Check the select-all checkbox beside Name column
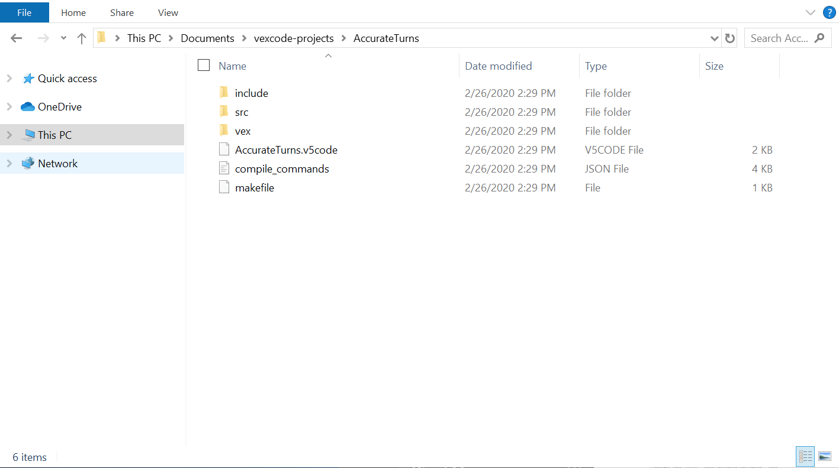 coord(204,65)
